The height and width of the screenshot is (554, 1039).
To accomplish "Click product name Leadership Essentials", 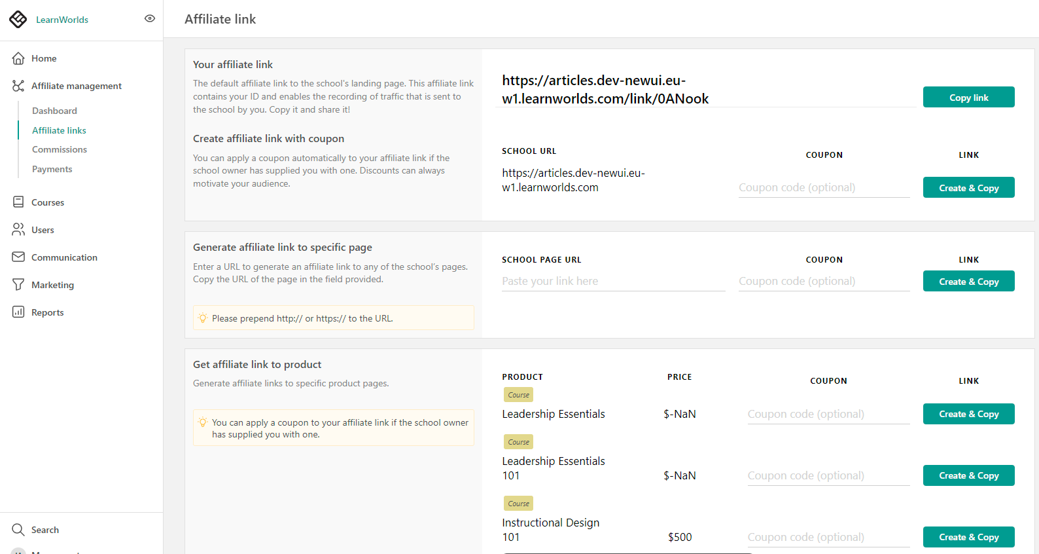I will pyautogui.click(x=554, y=414).
